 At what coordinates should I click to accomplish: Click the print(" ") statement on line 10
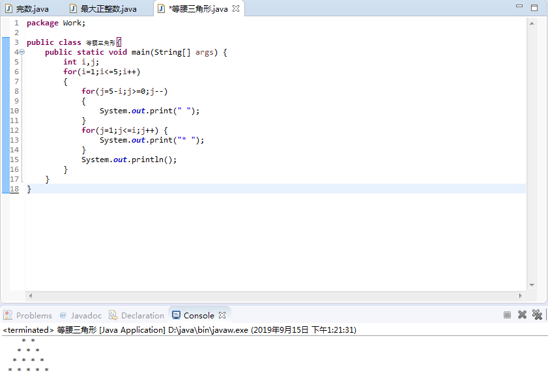pyautogui.click(x=150, y=111)
